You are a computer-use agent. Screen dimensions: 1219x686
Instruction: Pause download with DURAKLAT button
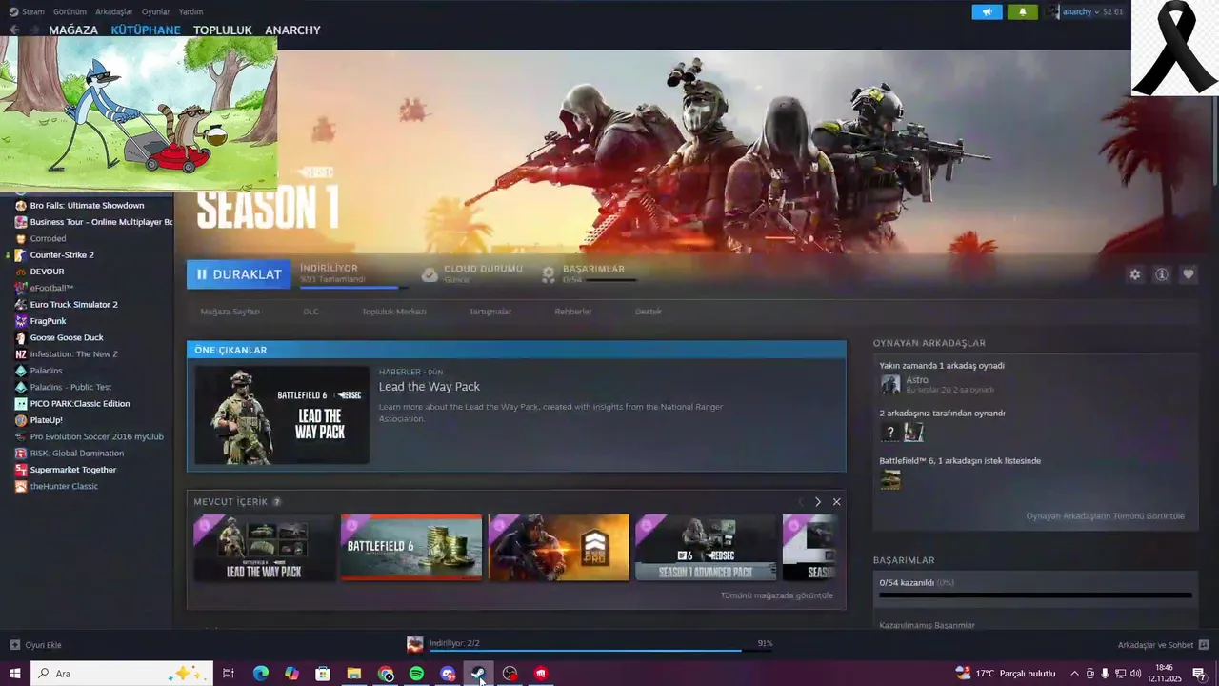[x=239, y=274]
